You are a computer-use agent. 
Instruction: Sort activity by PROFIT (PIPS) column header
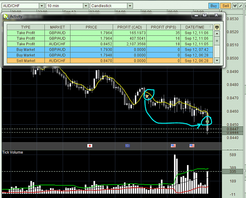[x=163, y=27]
